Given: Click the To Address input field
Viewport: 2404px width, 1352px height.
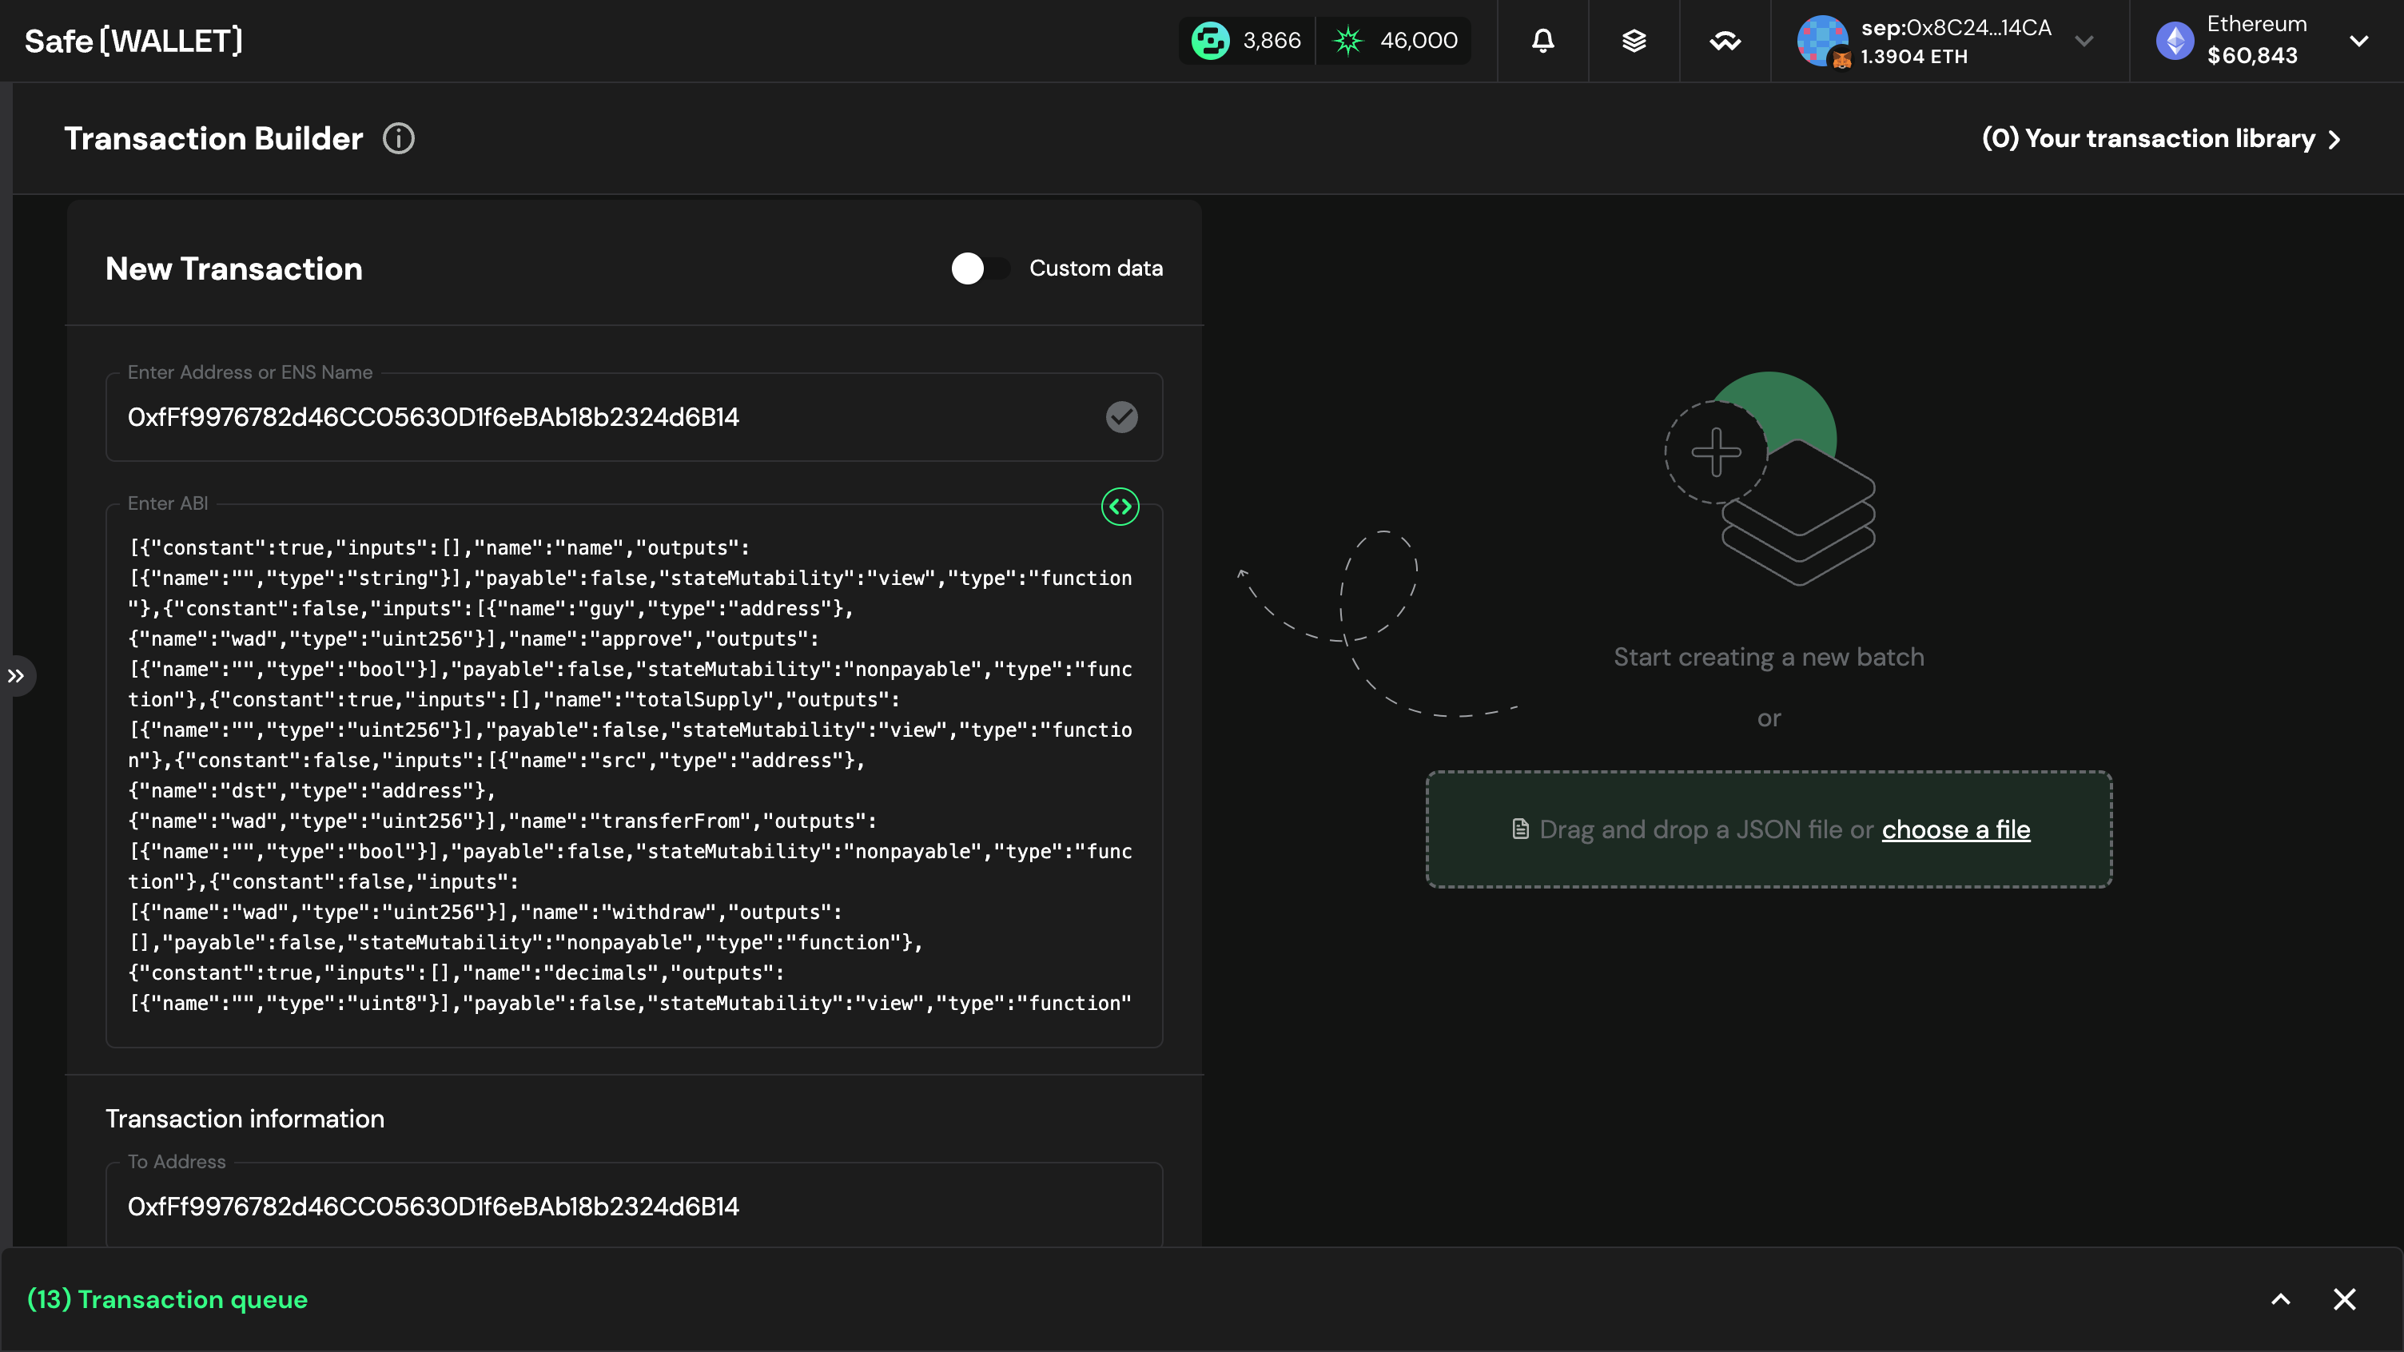Looking at the screenshot, I should [634, 1206].
